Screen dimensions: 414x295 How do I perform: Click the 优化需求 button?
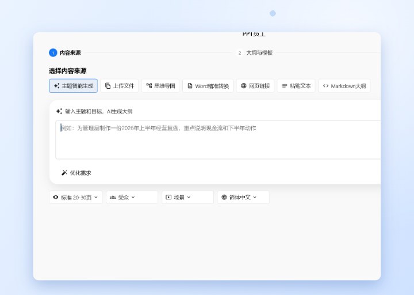pos(76,173)
